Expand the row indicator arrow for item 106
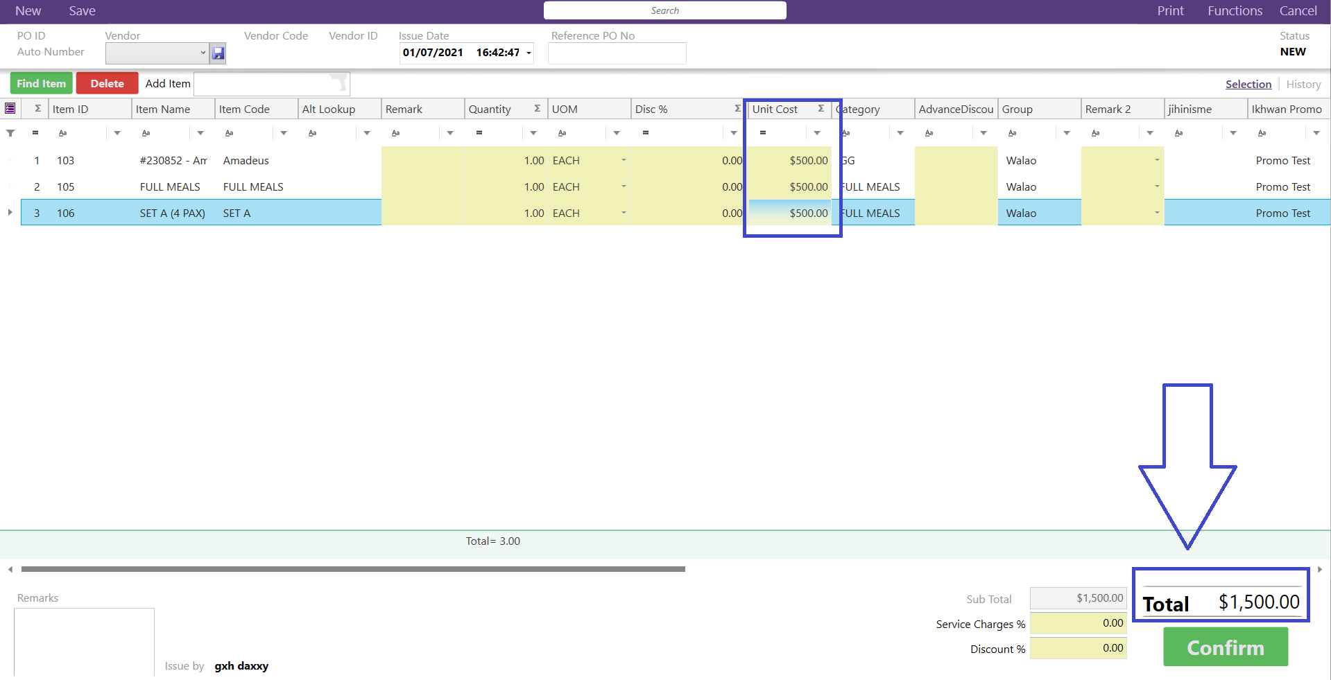Image resolution: width=1331 pixels, height=680 pixels. (x=10, y=212)
